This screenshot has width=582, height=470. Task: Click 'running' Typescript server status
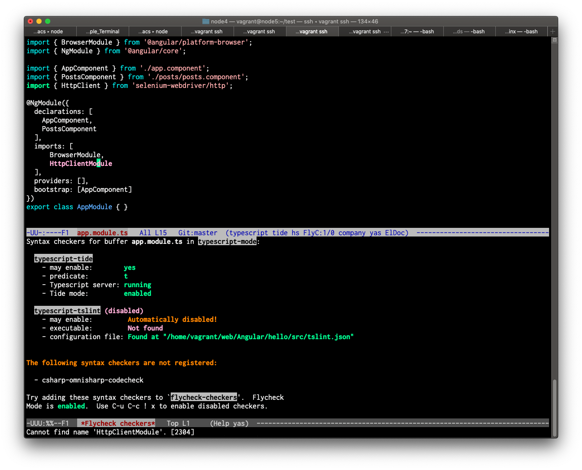tap(137, 285)
